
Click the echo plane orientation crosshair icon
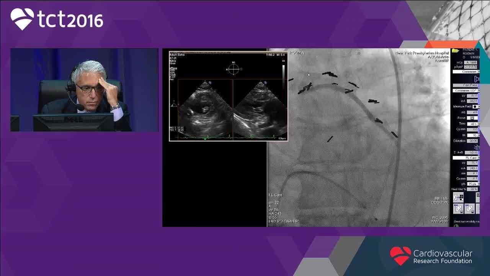point(234,69)
